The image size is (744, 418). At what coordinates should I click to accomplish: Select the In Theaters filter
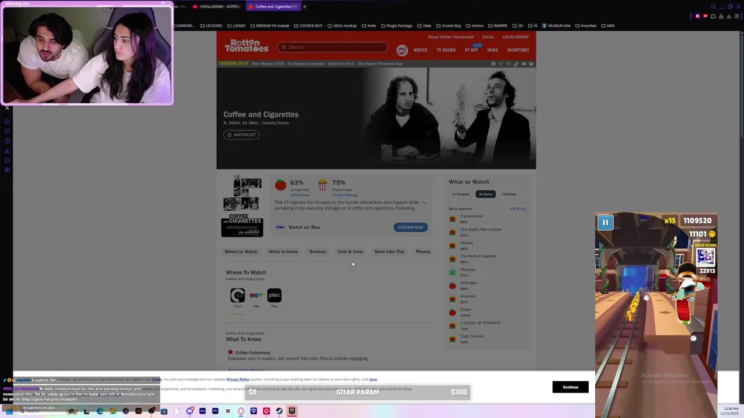(x=461, y=194)
